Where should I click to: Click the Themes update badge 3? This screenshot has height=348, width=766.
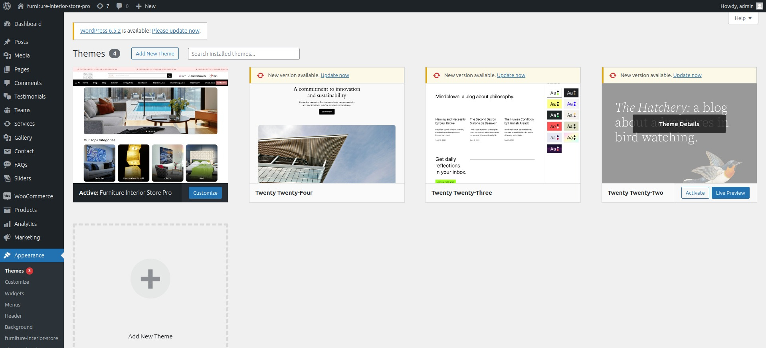coord(30,271)
